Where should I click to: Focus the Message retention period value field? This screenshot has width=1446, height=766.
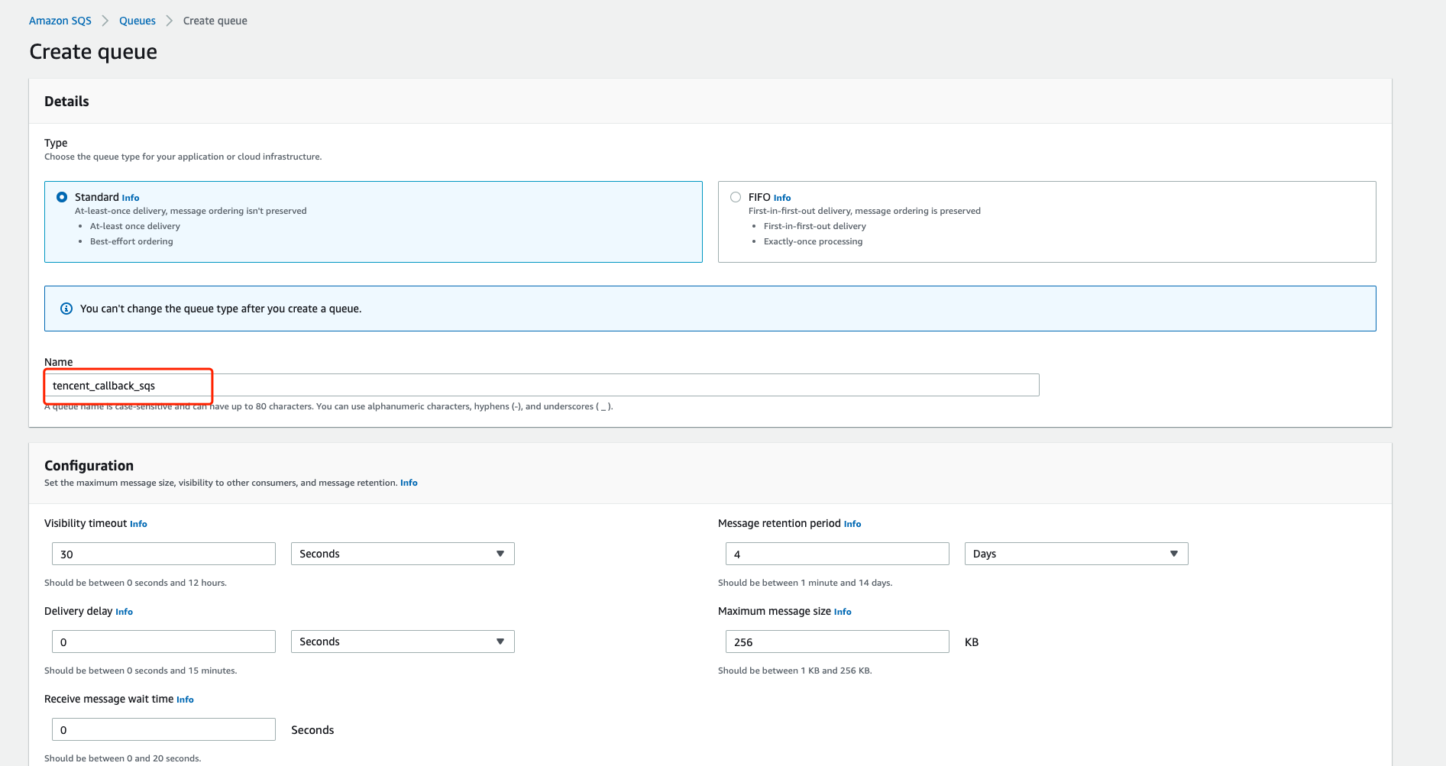pyautogui.click(x=836, y=554)
